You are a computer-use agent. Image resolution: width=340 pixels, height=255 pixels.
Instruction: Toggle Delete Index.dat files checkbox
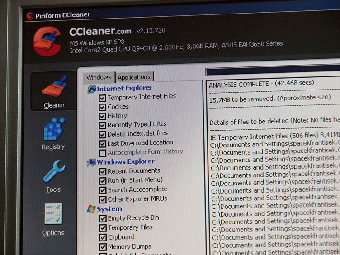[x=102, y=134]
